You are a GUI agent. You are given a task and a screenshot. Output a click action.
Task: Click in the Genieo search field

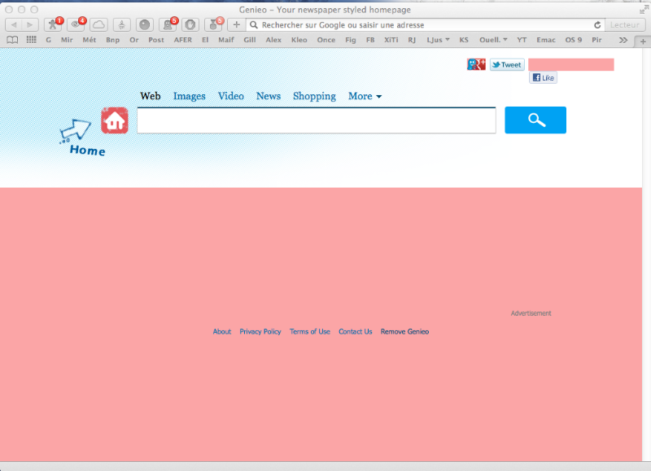click(317, 120)
